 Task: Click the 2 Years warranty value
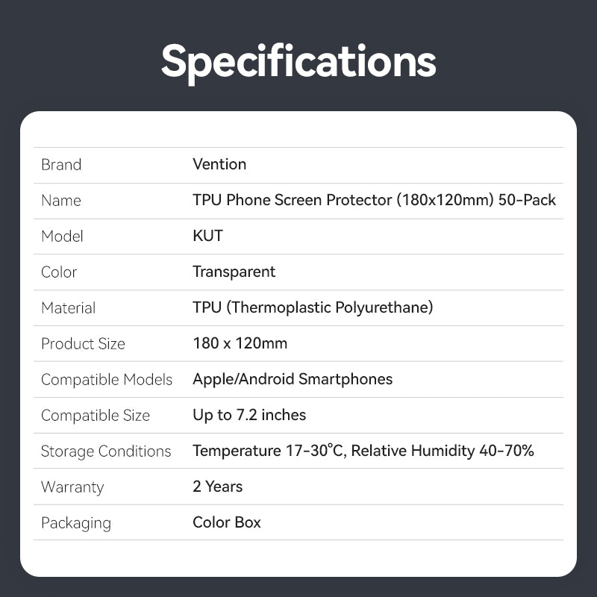click(x=218, y=487)
